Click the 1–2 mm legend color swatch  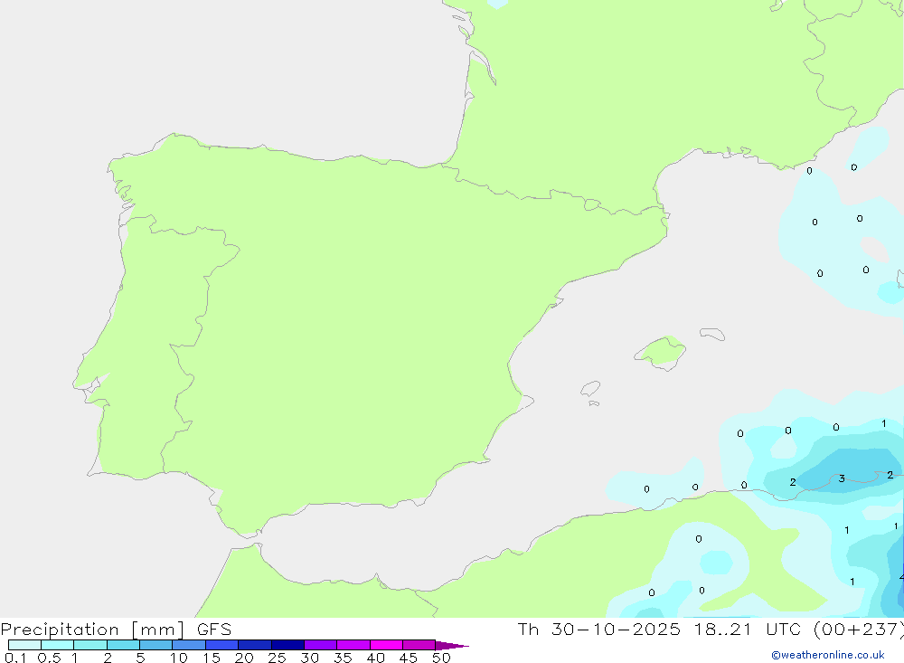click(x=90, y=645)
